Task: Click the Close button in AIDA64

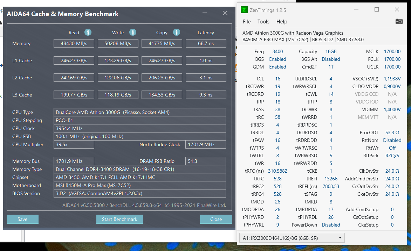Action: tap(216, 219)
